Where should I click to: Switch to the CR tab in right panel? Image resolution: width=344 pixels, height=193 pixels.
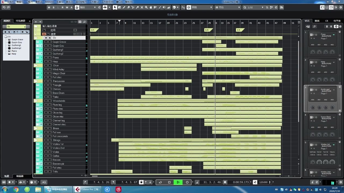click(x=327, y=21)
